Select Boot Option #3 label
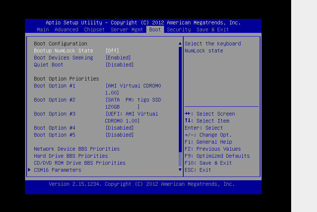317x212 pixels. click(x=55, y=114)
